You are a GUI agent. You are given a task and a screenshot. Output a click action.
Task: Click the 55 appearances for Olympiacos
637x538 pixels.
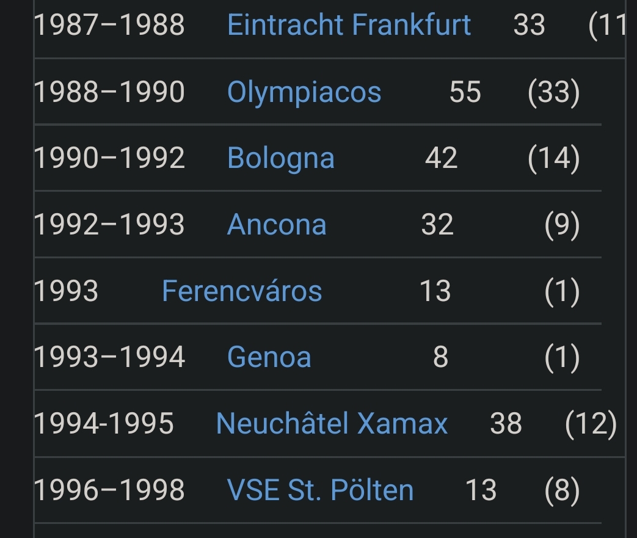[465, 92]
